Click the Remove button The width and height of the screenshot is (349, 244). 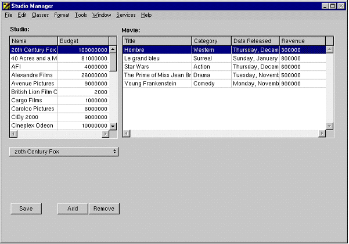(104, 209)
